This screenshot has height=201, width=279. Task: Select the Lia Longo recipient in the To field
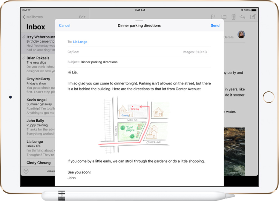point(80,42)
